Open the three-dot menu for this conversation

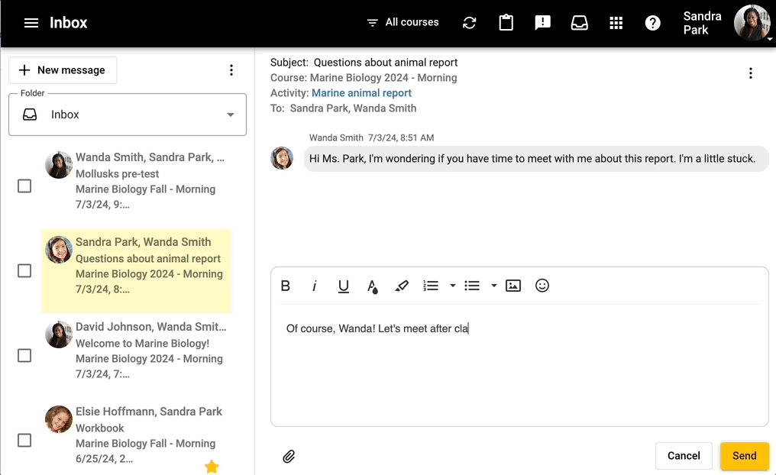[x=751, y=73]
